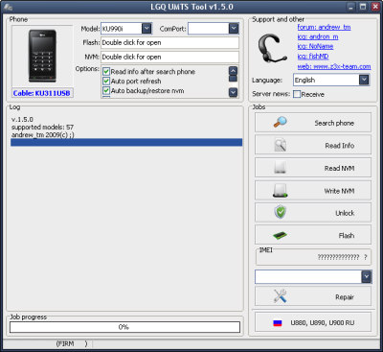Minimize the LGQ UMTS Tool window
The height and width of the screenshot is (352, 383).
[350, 7]
